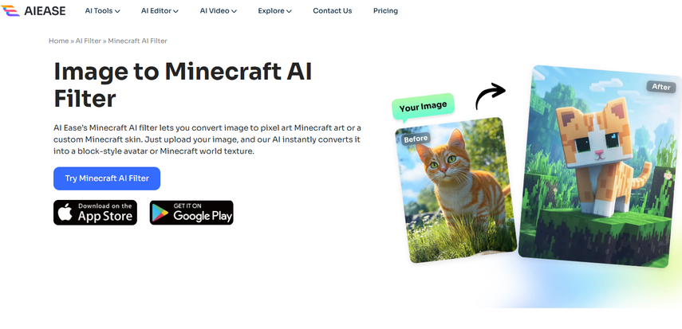The width and height of the screenshot is (682, 329).
Task: Click the real orange cat photo
Action: [x=455, y=190]
